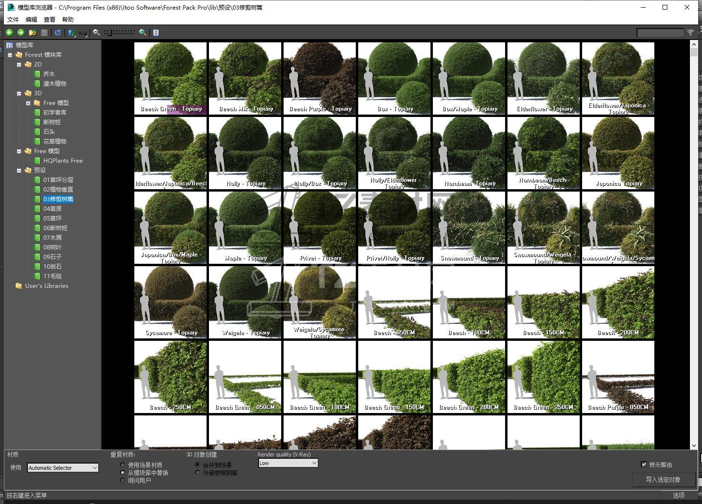Click the grayed-out save disk icon
Image resolution: width=702 pixels, height=504 pixels.
(x=44, y=33)
